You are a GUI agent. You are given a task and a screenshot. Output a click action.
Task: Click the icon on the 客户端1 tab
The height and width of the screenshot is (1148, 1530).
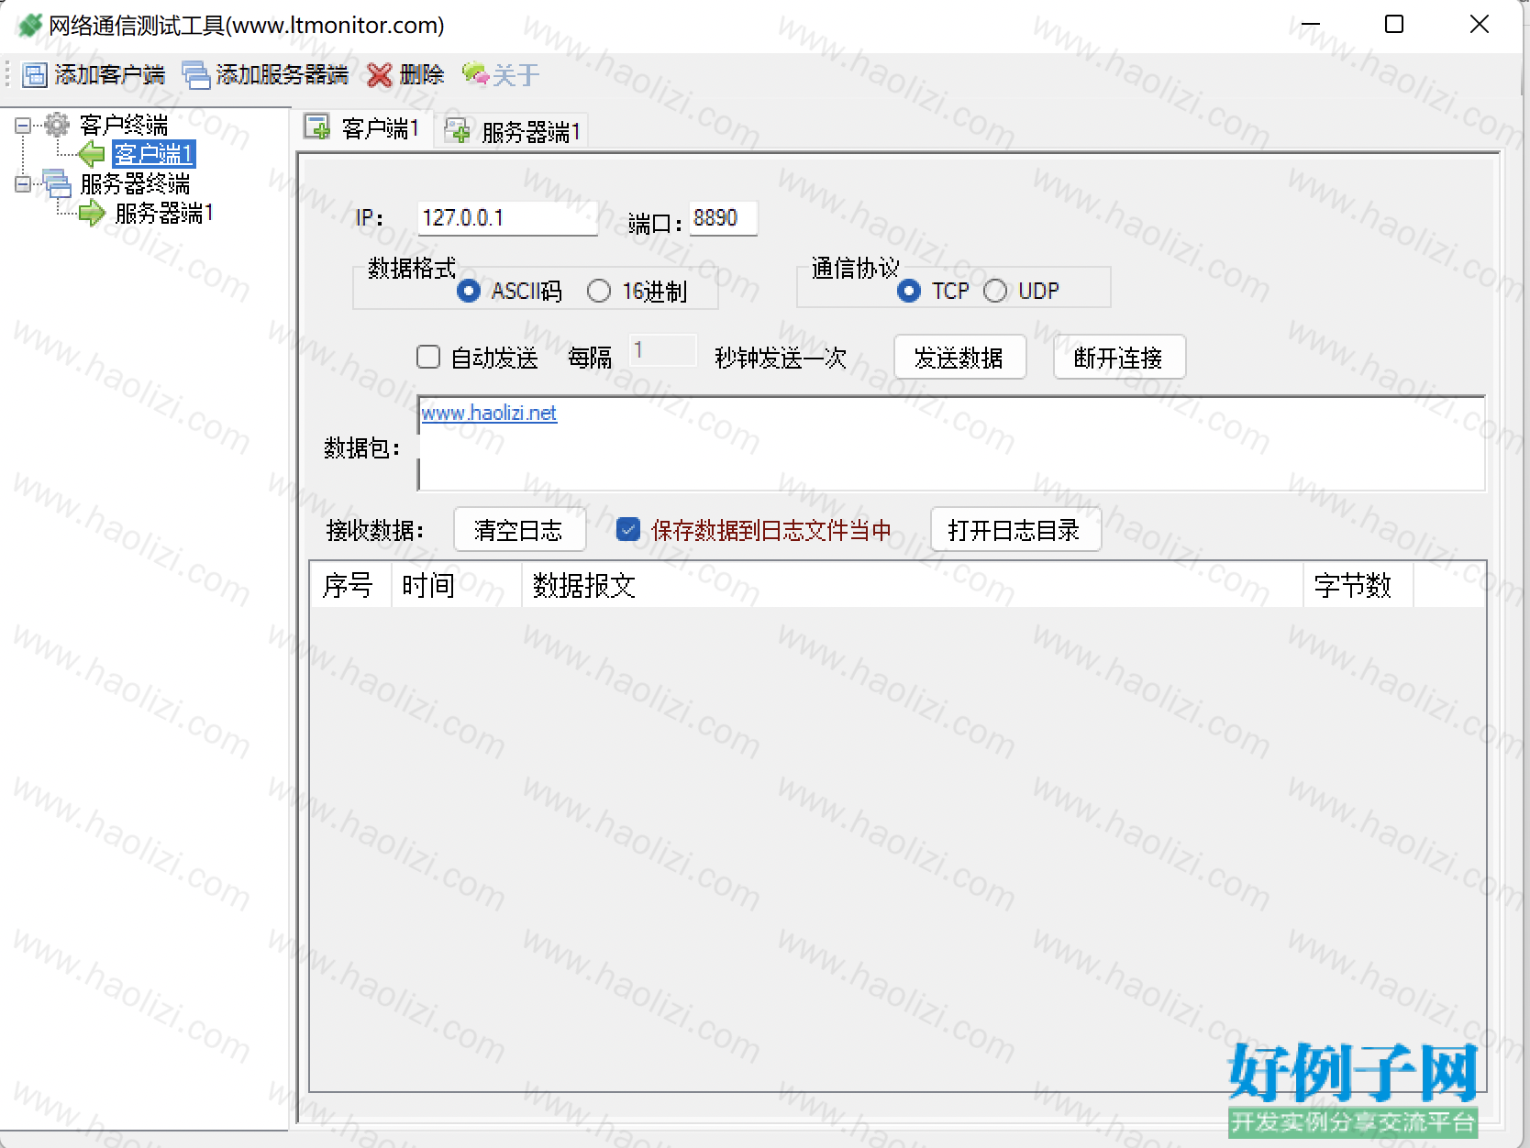pyautogui.click(x=317, y=127)
